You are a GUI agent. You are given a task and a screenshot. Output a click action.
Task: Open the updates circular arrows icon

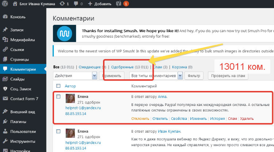tap(62, 4)
